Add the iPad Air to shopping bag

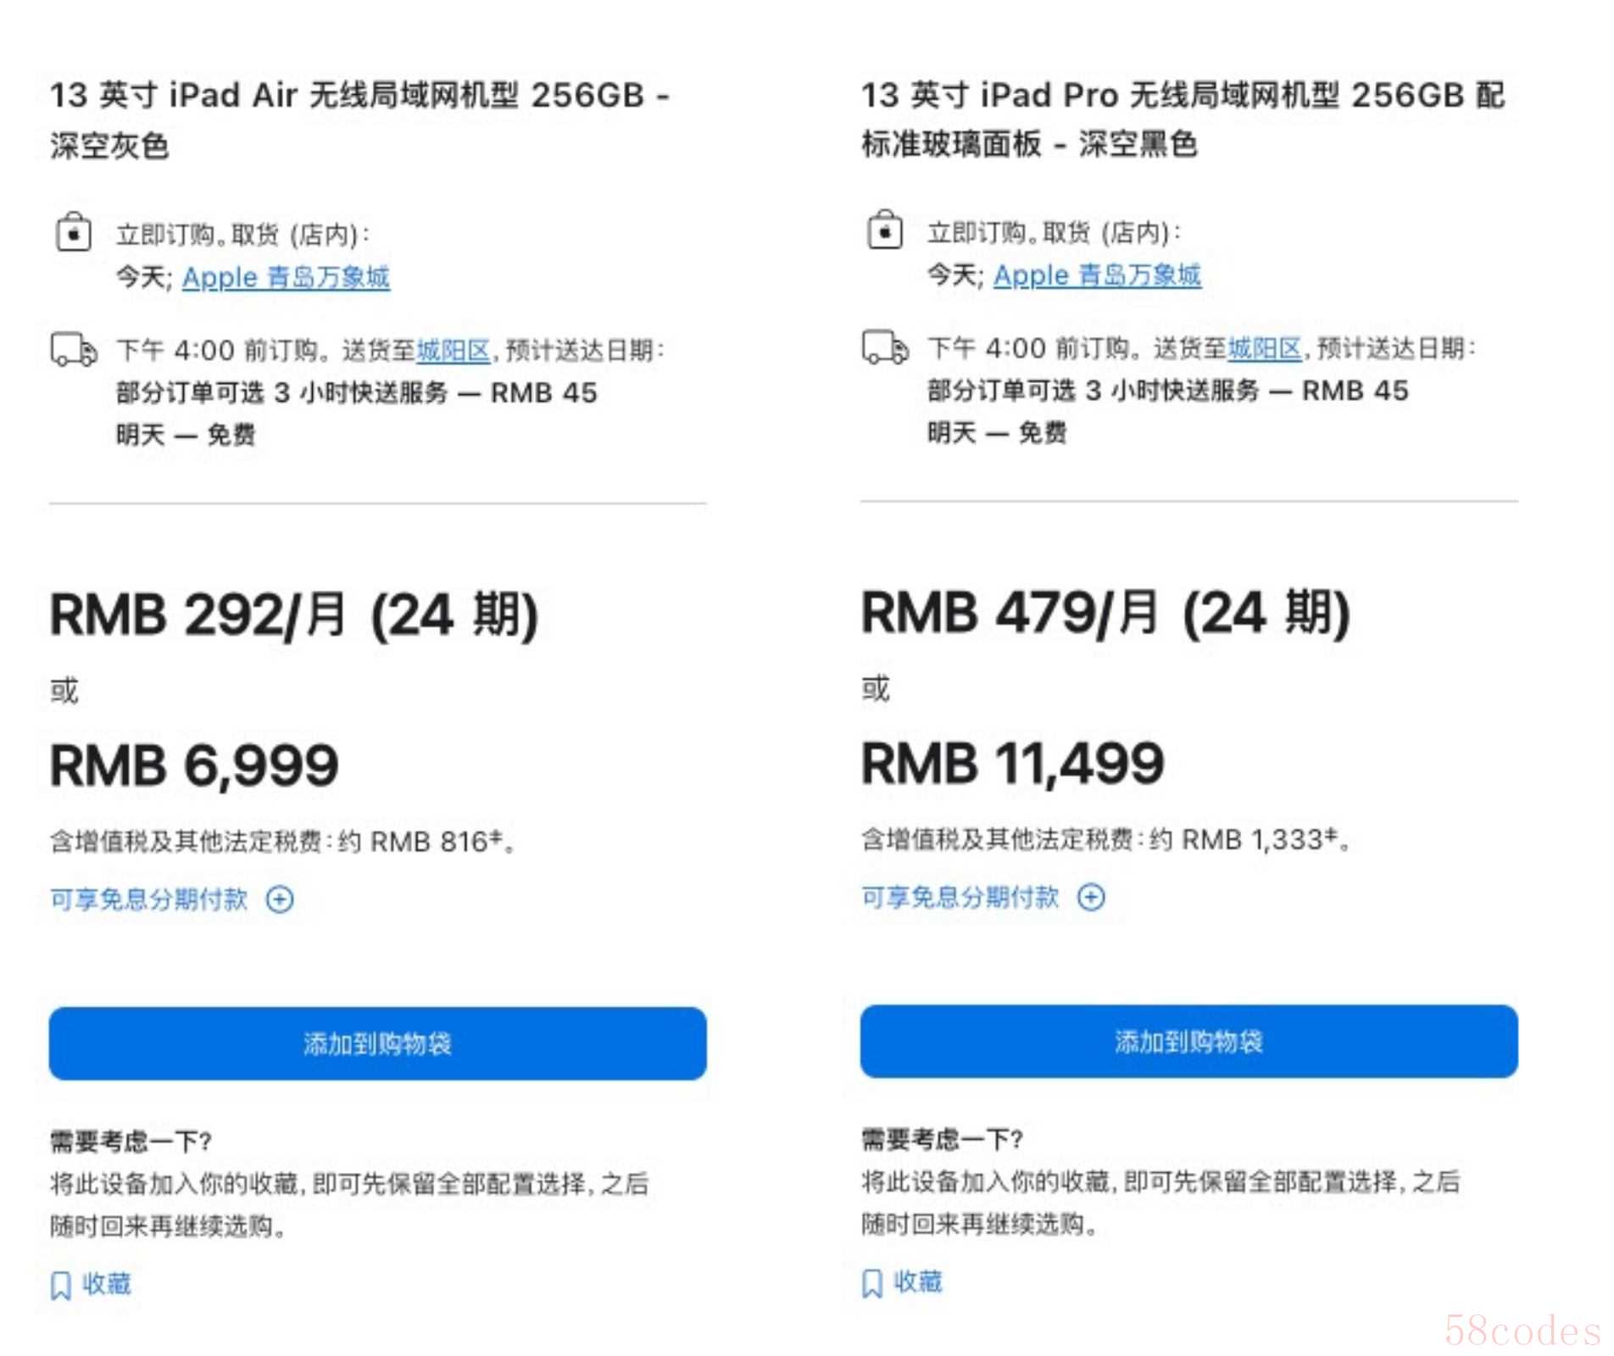tap(377, 1043)
